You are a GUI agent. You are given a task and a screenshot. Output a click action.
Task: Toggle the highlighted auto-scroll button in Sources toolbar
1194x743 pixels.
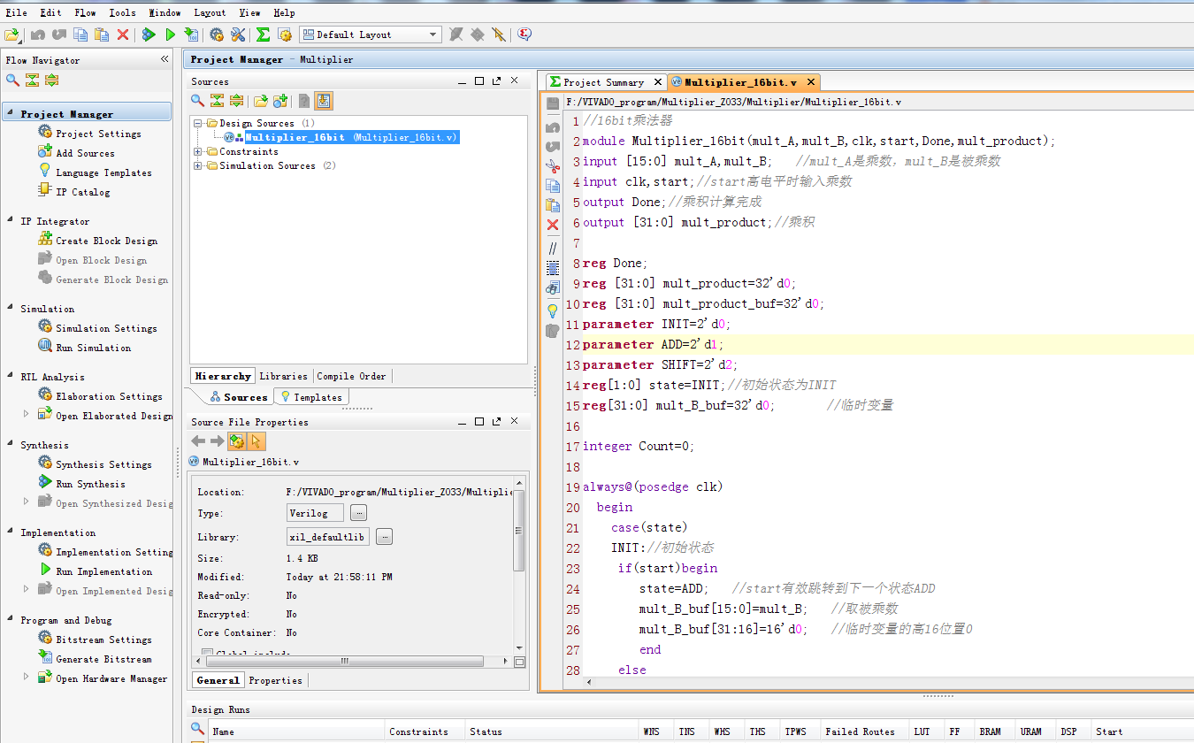[x=324, y=101]
